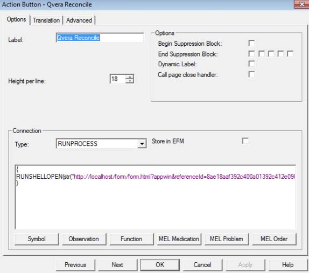Switch to the Translation tab
The height and width of the screenshot is (273, 309).
[x=46, y=20]
